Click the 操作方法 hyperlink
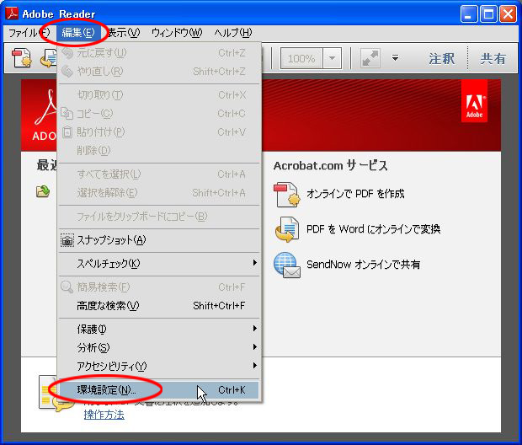Image resolution: width=522 pixels, height=445 pixels. coord(104,415)
